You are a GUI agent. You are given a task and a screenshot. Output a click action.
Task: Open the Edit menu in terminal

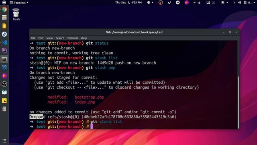click(41, 38)
